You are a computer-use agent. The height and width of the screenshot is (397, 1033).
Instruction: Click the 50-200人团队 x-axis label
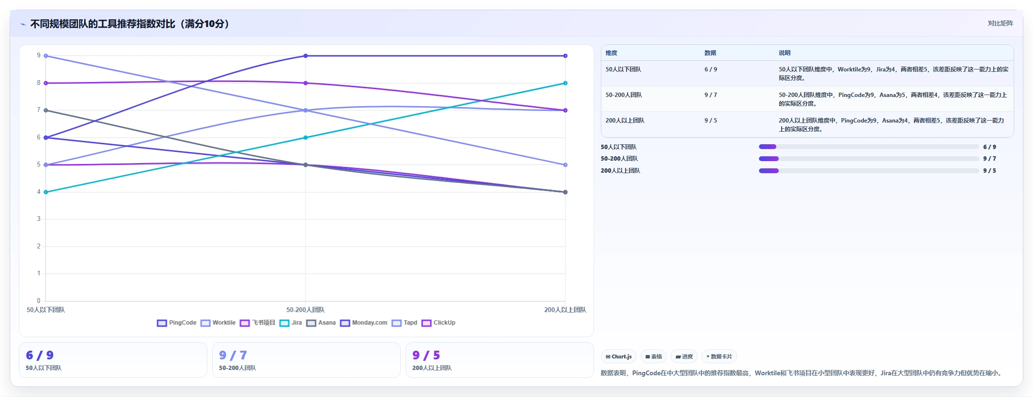pos(306,310)
